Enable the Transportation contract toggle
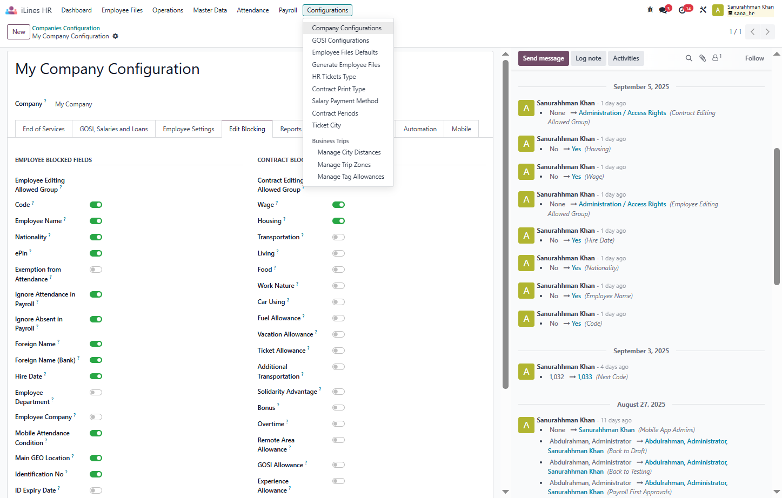The width and height of the screenshot is (782, 498). [339, 237]
